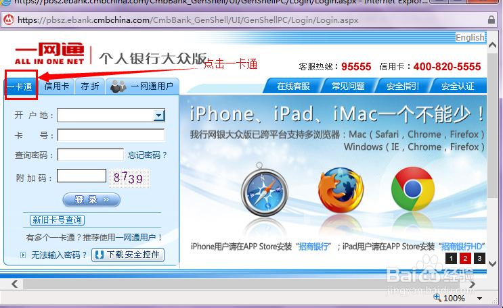The image size is (503, 308).
Task: Select the 一卡通 login tab
Action: [x=20, y=86]
